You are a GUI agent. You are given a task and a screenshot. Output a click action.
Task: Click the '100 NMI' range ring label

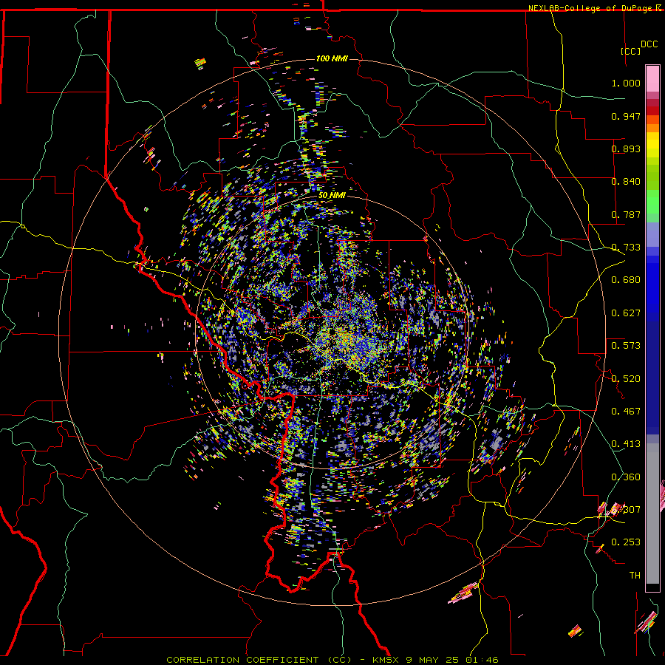pos(332,58)
